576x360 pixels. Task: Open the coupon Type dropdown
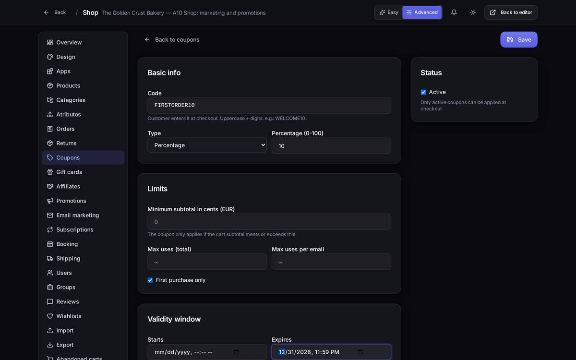click(207, 145)
